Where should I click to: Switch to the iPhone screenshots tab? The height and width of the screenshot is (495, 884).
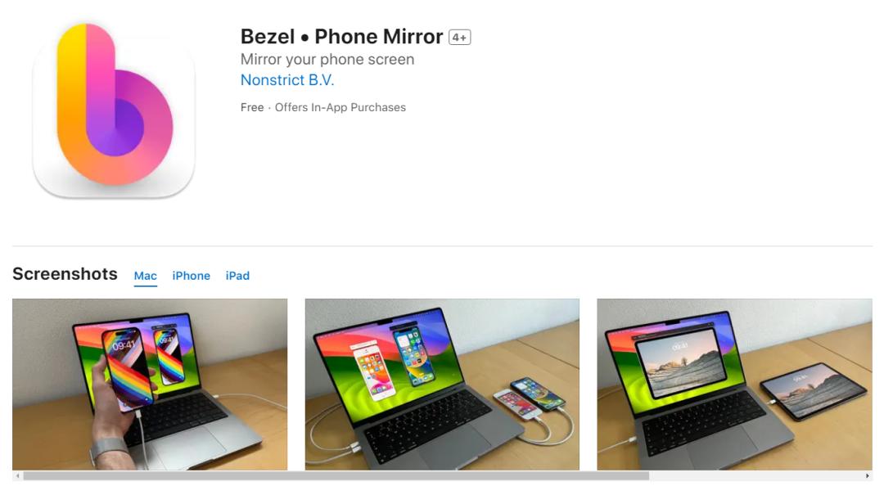(x=191, y=276)
